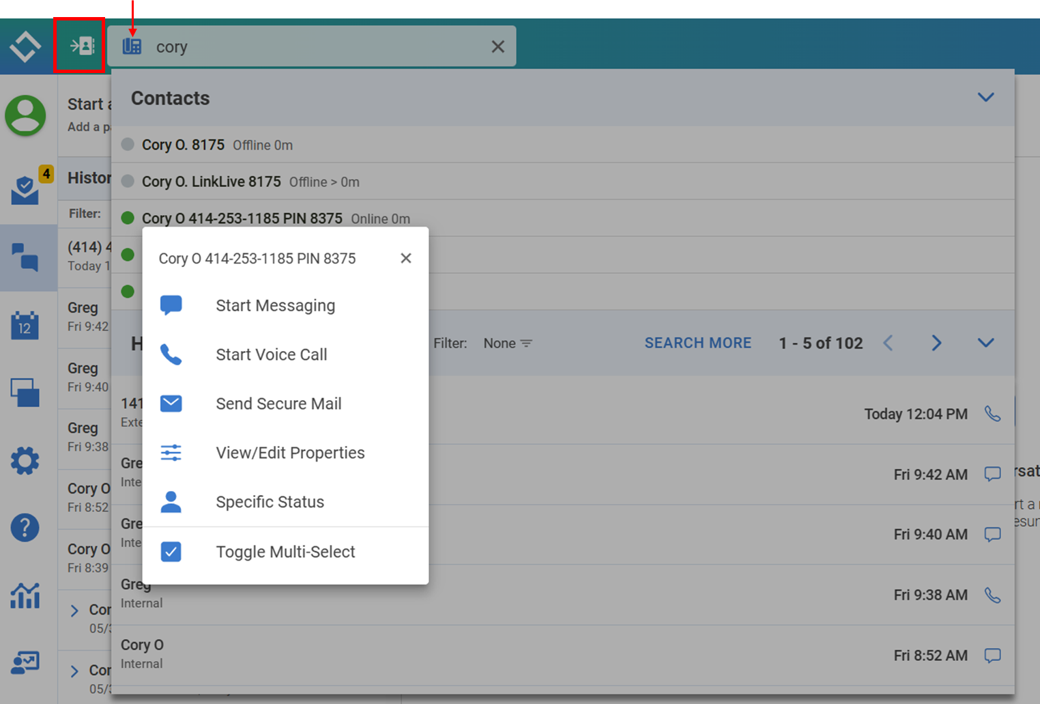Go to next page of history results

936,343
